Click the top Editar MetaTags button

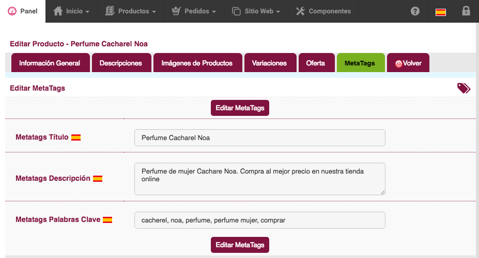click(x=240, y=108)
